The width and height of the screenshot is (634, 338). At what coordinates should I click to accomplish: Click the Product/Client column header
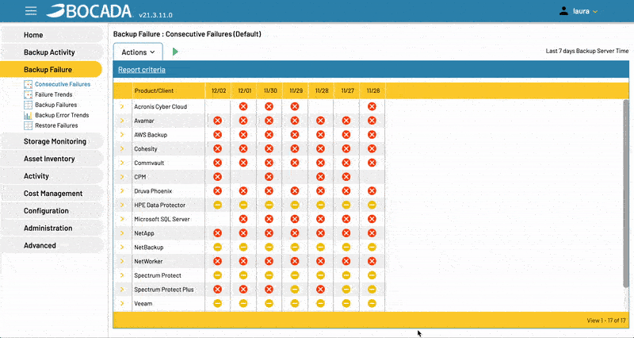[168, 90]
